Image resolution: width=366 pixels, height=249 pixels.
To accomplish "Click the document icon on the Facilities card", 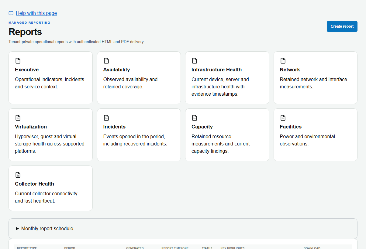I will [x=283, y=118].
